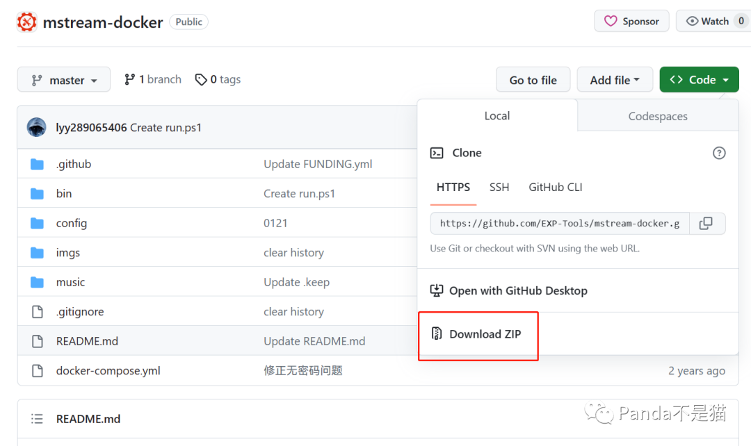Select the HTTPS clone tab
This screenshot has width=751, height=446.
point(453,187)
